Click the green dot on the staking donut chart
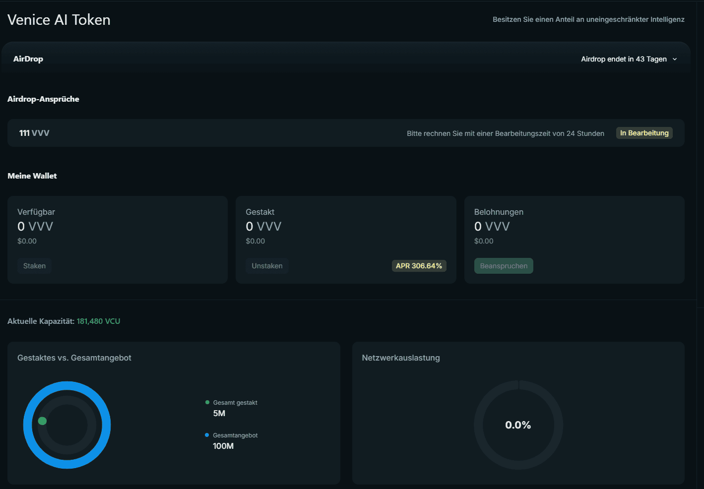The height and width of the screenshot is (489, 704). (x=42, y=421)
